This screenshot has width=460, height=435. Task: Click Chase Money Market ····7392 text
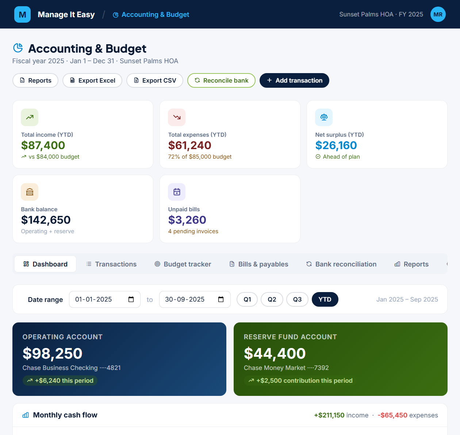(286, 368)
